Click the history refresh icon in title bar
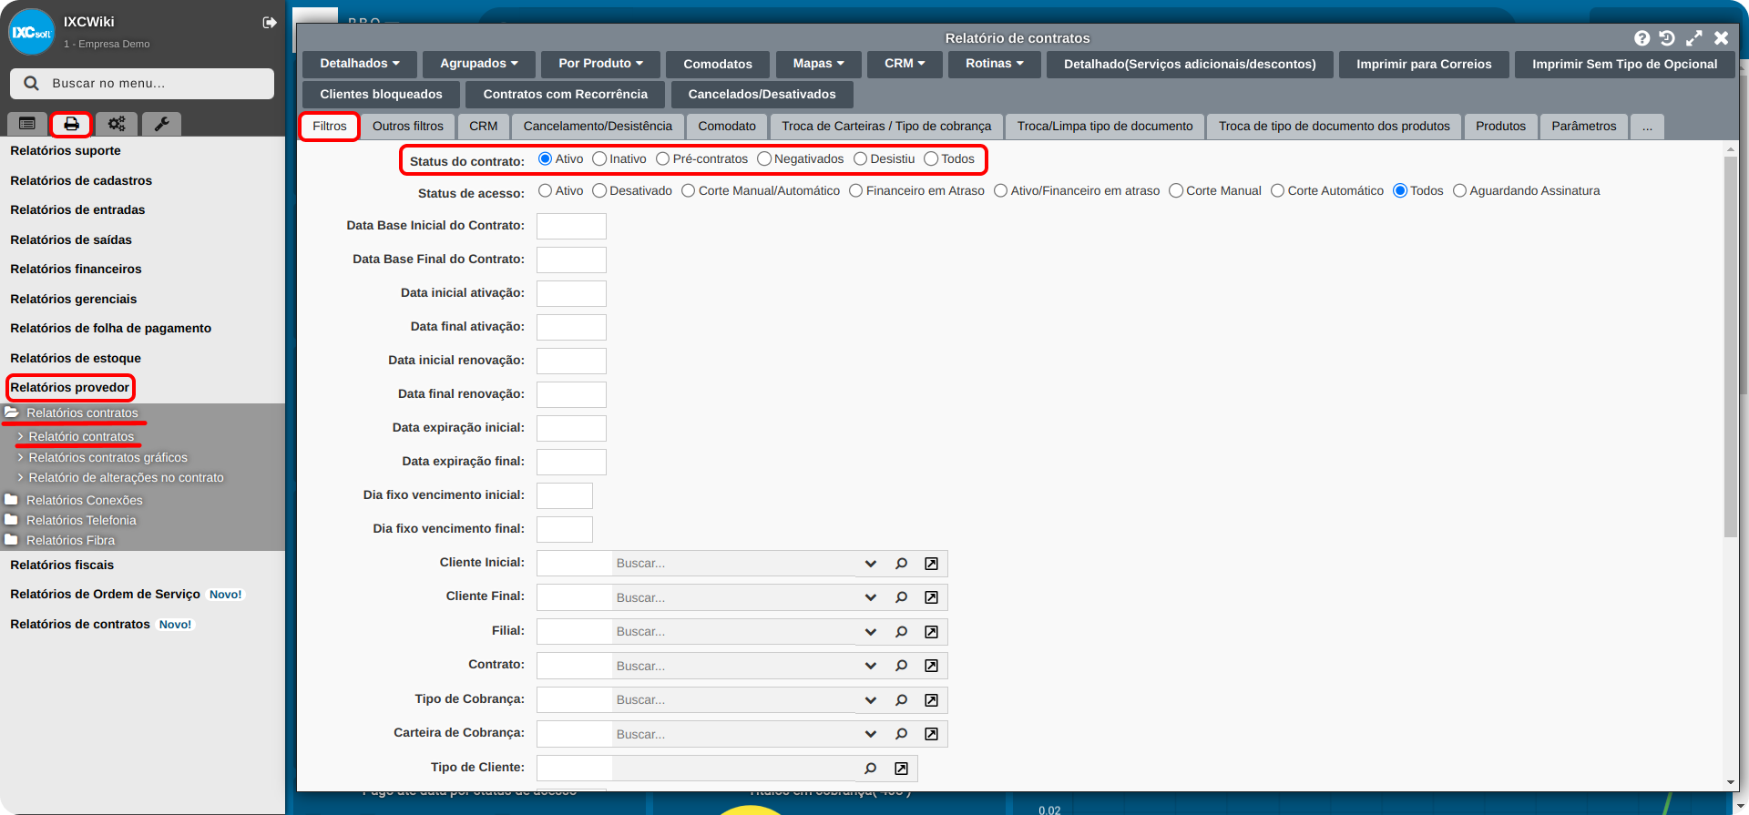Screen dimensions: 1749x815 (1667, 38)
